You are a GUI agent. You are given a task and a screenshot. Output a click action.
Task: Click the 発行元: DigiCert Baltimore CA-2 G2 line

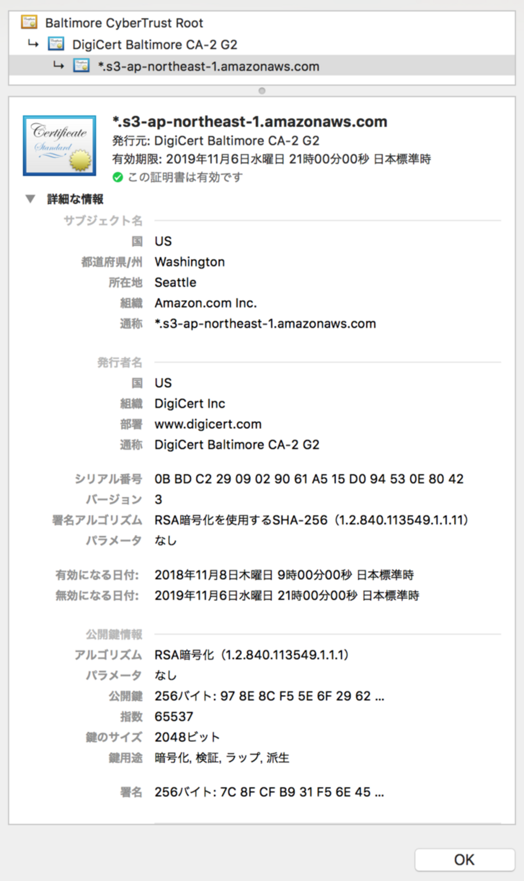coord(216,141)
